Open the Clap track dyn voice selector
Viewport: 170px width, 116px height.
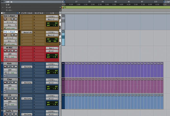click(6, 89)
